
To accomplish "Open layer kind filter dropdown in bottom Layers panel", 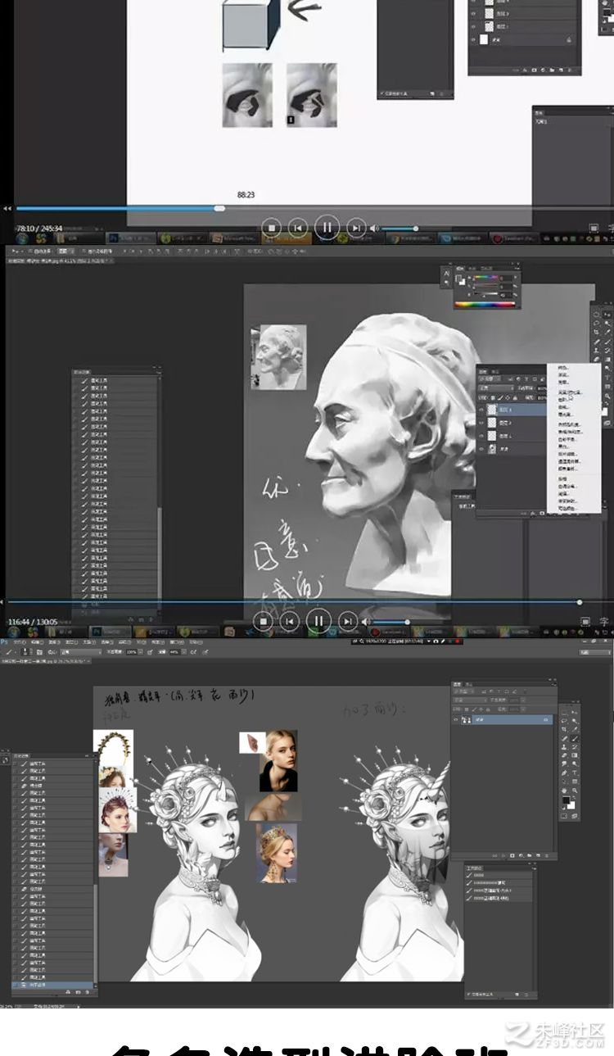I will pyautogui.click(x=463, y=691).
